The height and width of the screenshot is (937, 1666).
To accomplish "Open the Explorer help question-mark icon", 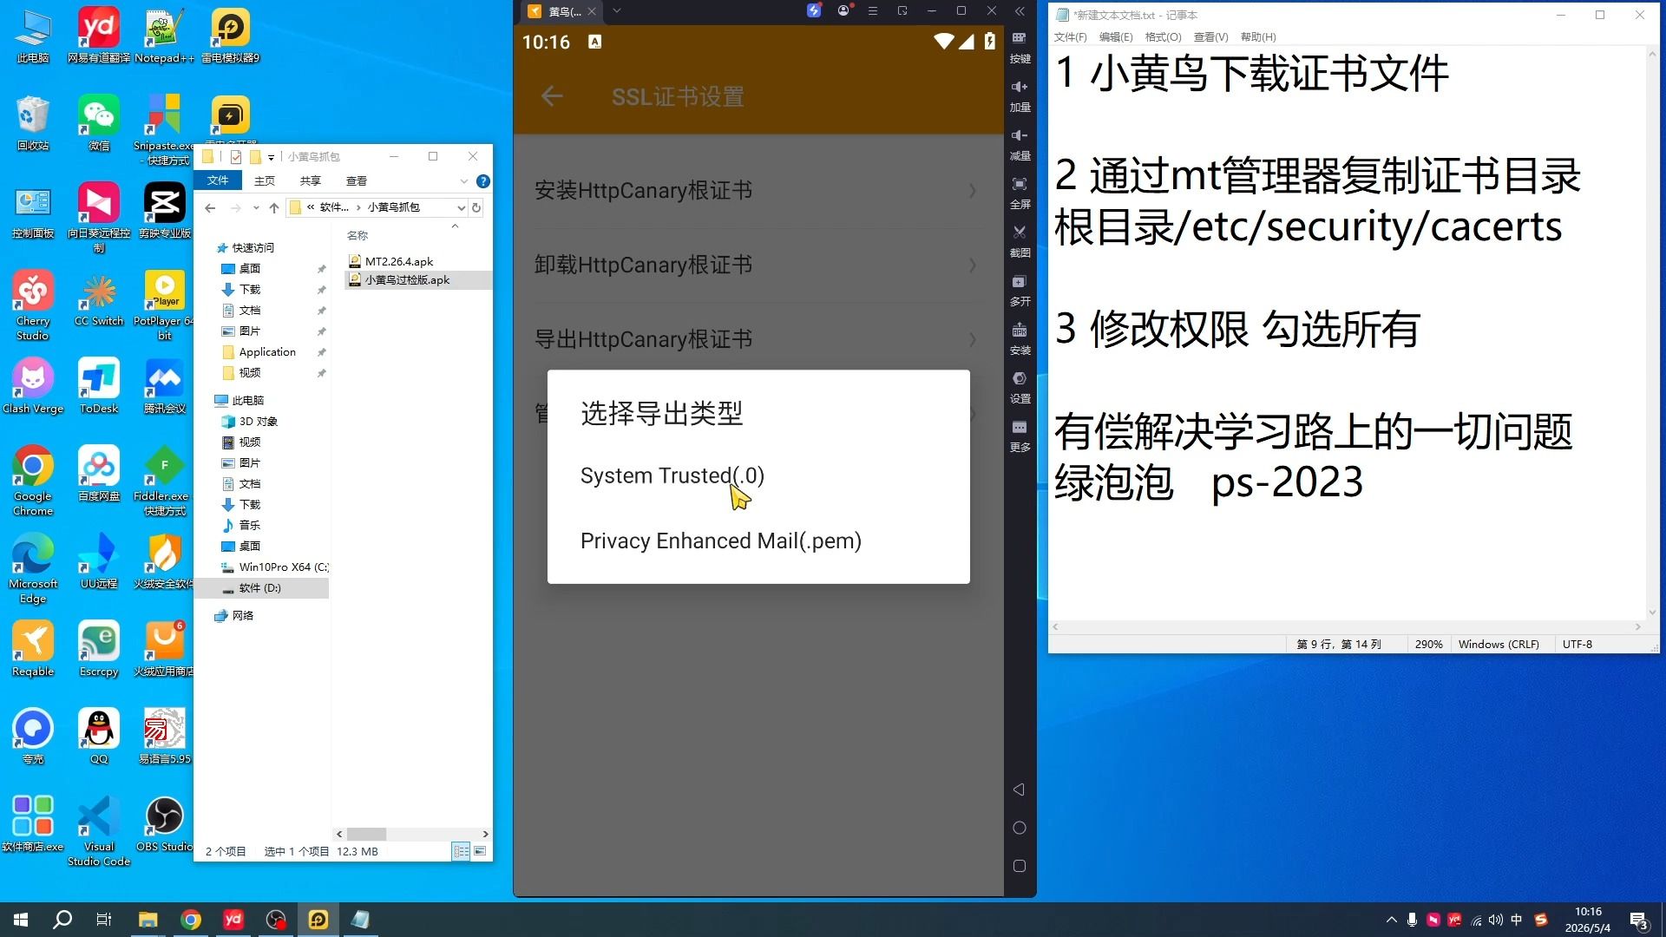I will [x=483, y=181].
